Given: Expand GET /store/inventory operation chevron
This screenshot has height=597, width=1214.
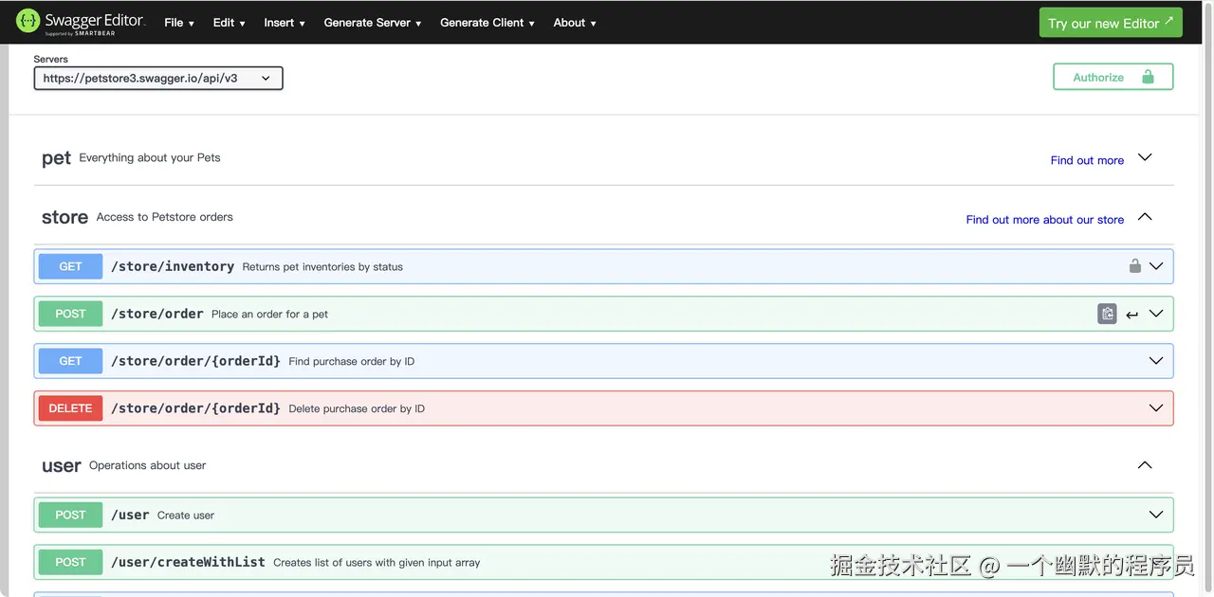Looking at the screenshot, I should (x=1156, y=266).
